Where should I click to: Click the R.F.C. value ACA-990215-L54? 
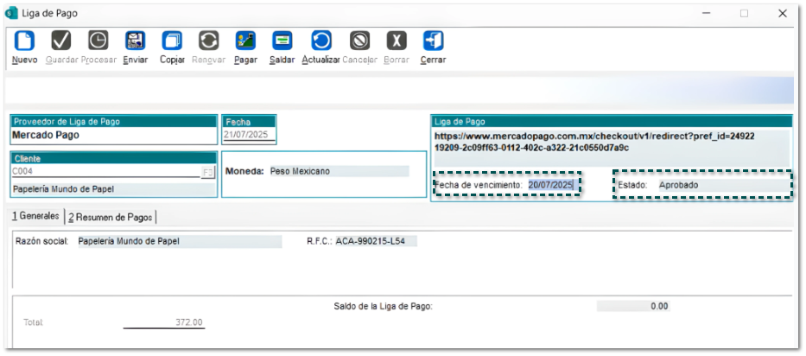coord(376,241)
